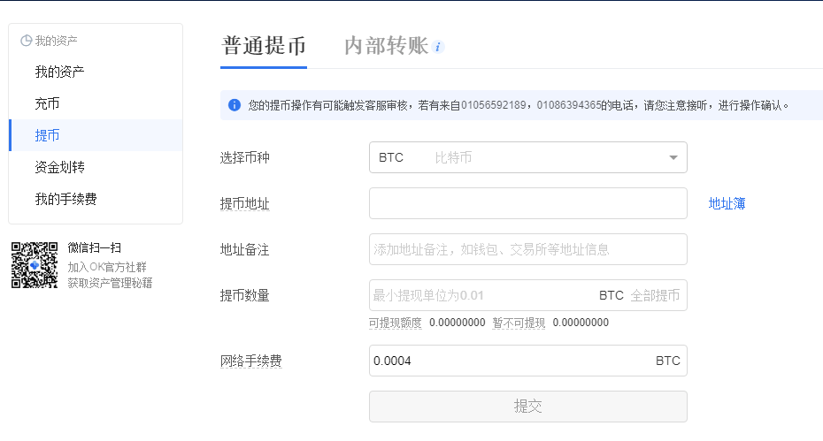The image size is (823, 441).
Task: Switch to the 普通提币 tab
Action: (x=264, y=46)
